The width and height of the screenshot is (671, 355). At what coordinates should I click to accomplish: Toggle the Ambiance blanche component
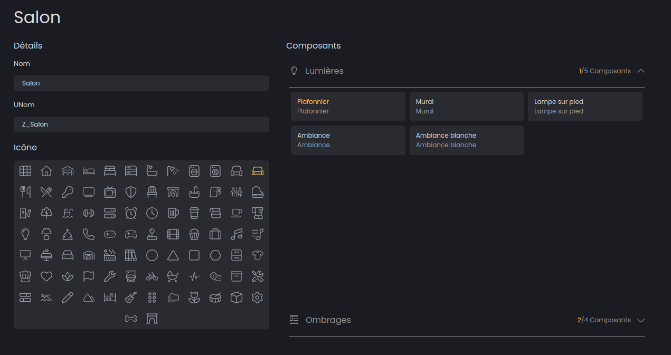(466, 140)
